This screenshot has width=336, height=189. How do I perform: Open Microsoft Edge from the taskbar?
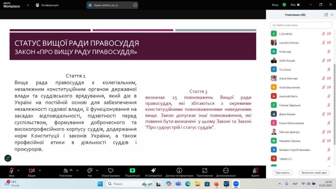pos(188,184)
